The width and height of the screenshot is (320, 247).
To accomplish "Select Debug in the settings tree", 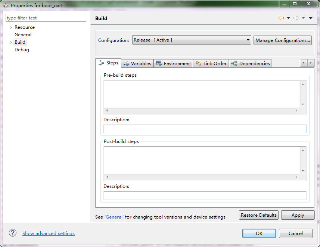I will point(22,50).
